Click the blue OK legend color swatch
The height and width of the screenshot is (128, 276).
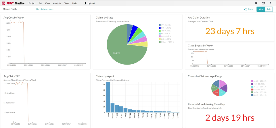(160, 28)
